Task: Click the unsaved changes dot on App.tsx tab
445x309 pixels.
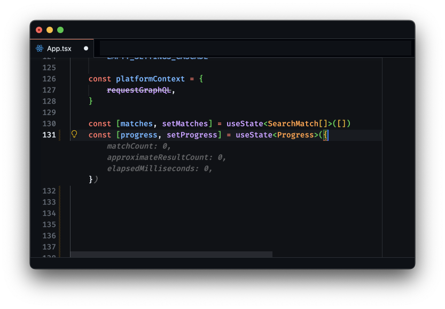Action: (86, 49)
